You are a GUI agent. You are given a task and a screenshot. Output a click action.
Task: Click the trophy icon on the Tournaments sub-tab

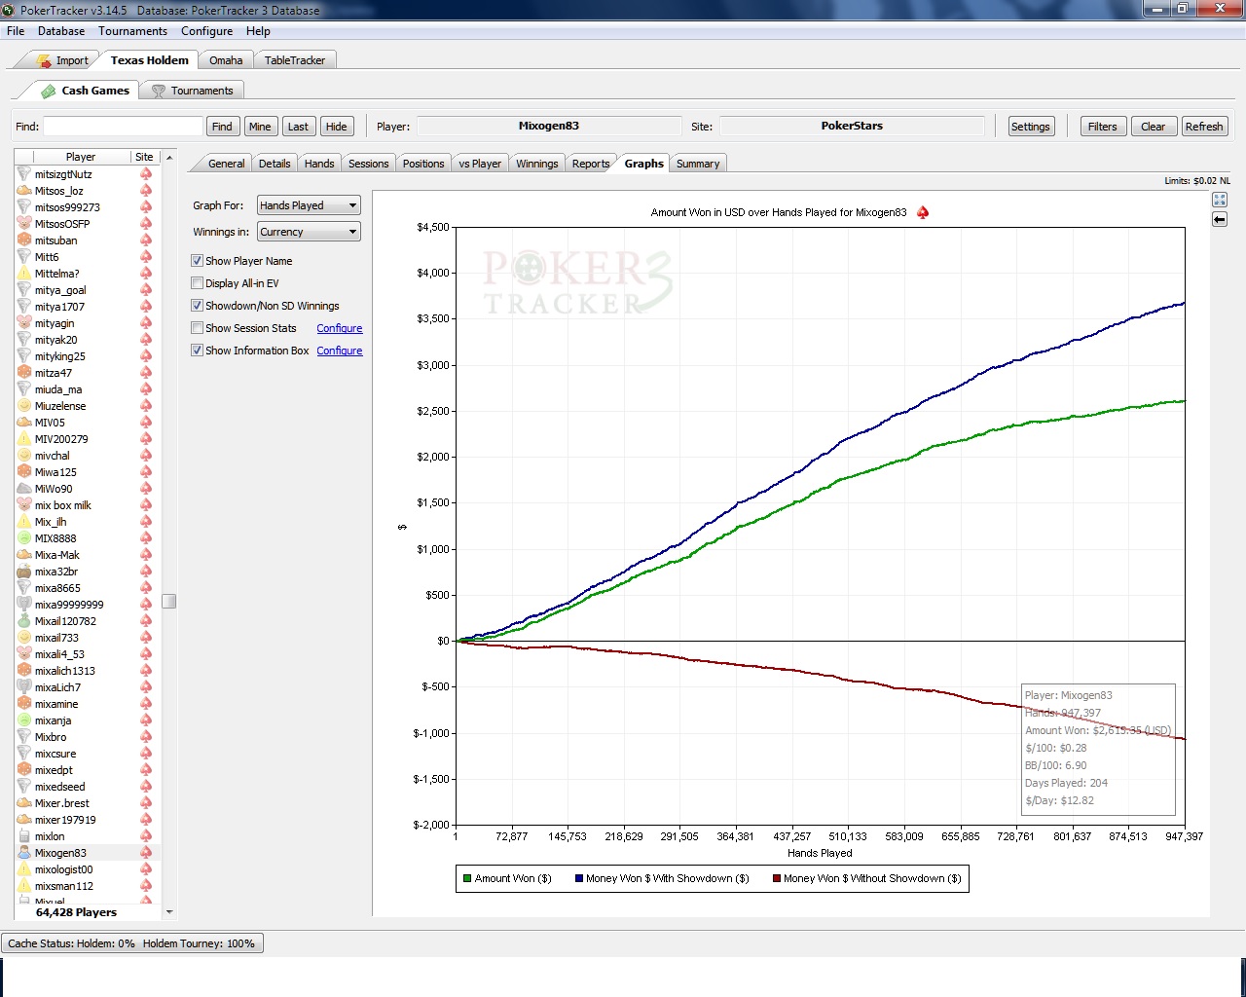[x=158, y=91]
